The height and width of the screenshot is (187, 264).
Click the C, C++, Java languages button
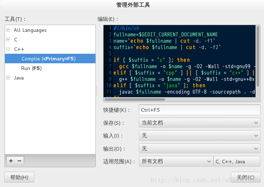[x=237, y=162]
